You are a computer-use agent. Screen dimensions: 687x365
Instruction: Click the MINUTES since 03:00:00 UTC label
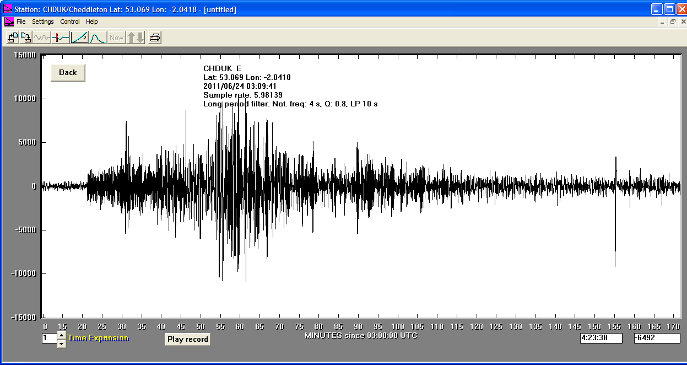point(361,335)
